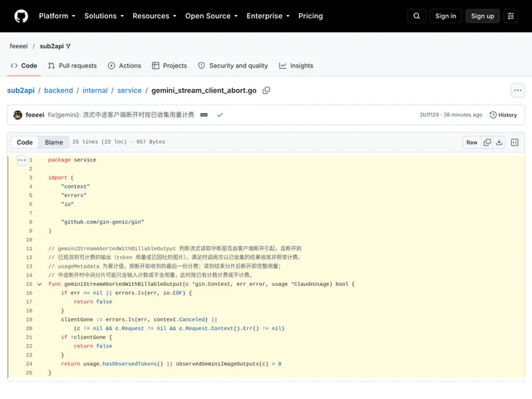Open the Security and quality tab

pyautogui.click(x=233, y=66)
